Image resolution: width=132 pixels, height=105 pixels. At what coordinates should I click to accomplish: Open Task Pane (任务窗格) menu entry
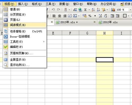(x=25, y=31)
